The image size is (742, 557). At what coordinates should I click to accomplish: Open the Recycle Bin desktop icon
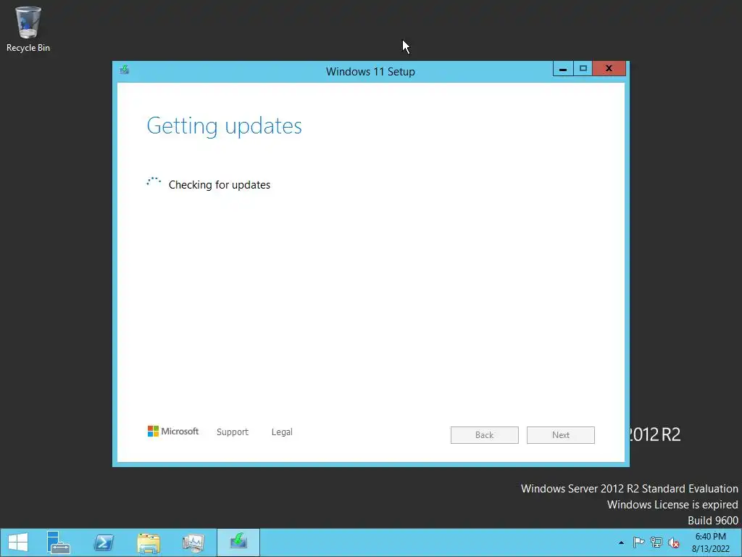[28, 29]
